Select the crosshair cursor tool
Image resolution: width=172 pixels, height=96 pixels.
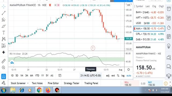point(3,6)
